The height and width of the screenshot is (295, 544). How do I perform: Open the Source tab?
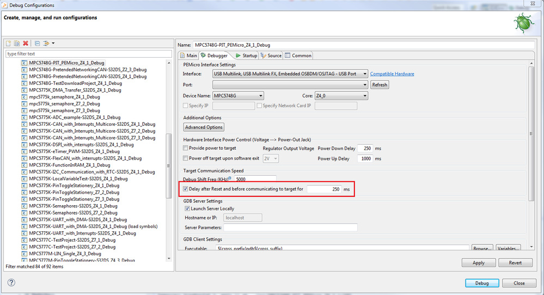coord(271,56)
